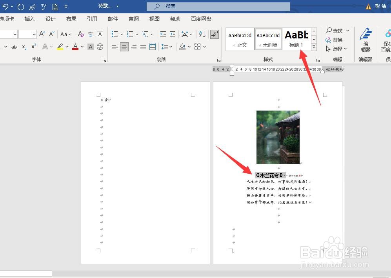Open the Select (选择) dropdown
Screen dimensions: 391x278
tap(336, 49)
